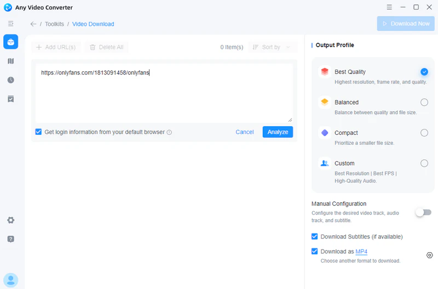
Task: Click the Custom profile people icon
Action: (x=325, y=163)
